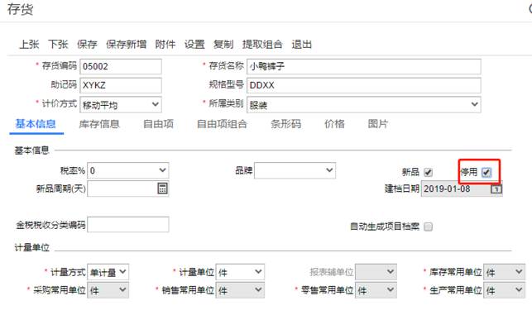Expand the 计量单位 dropdown
Screen dimensions: 532x315
click(x=240, y=272)
